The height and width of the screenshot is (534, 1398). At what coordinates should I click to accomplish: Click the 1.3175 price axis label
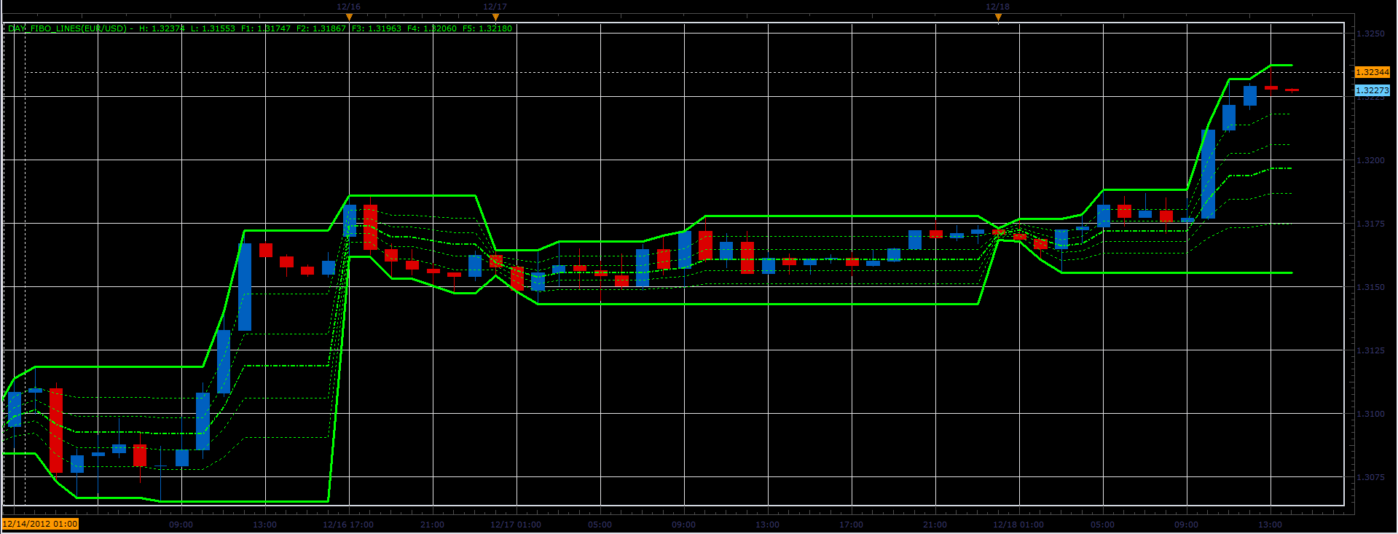[x=1370, y=224]
